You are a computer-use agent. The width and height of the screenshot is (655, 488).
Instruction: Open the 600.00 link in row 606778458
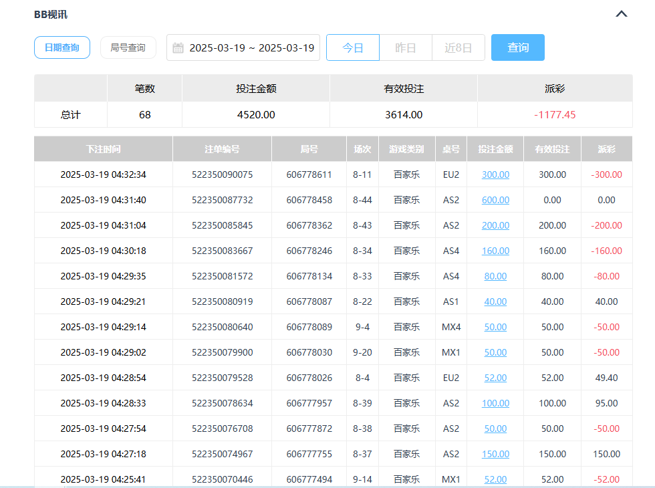tap(495, 200)
